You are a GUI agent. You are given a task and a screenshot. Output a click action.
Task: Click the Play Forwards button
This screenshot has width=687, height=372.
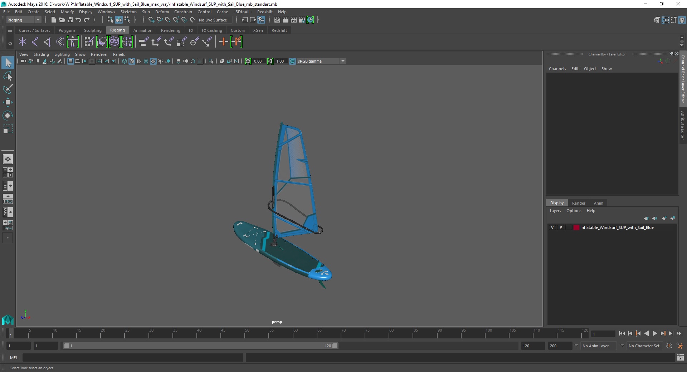654,333
